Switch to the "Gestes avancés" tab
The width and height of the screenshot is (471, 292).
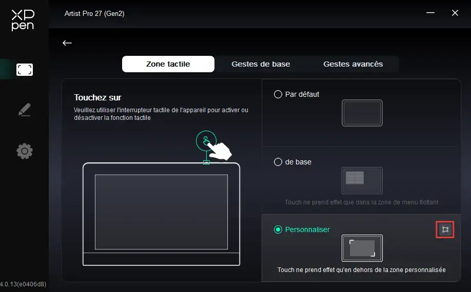pyautogui.click(x=353, y=64)
